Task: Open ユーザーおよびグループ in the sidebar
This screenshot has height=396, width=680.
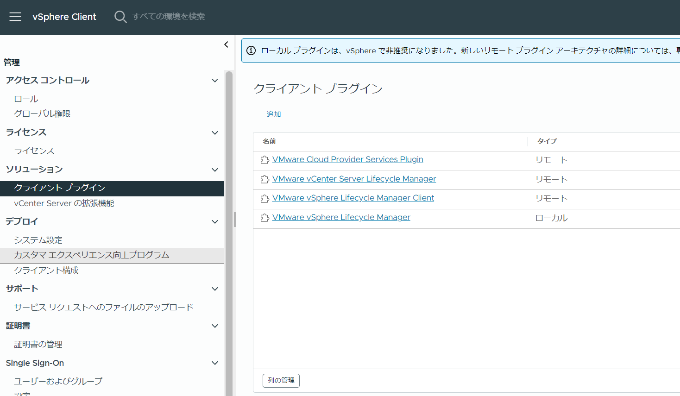Action: click(58, 381)
